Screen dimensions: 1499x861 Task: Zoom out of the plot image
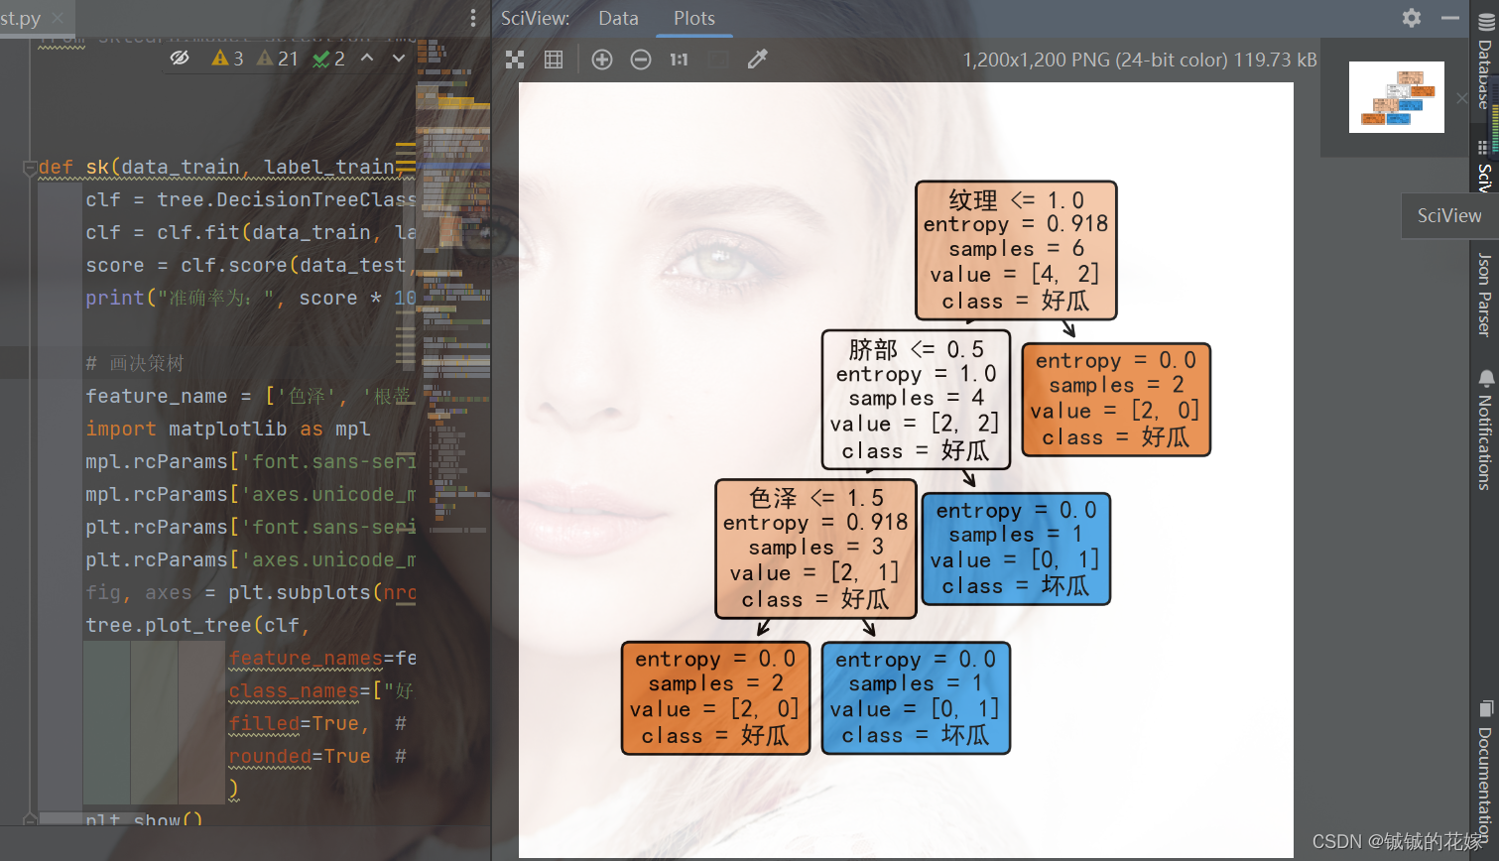pyautogui.click(x=641, y=59)
